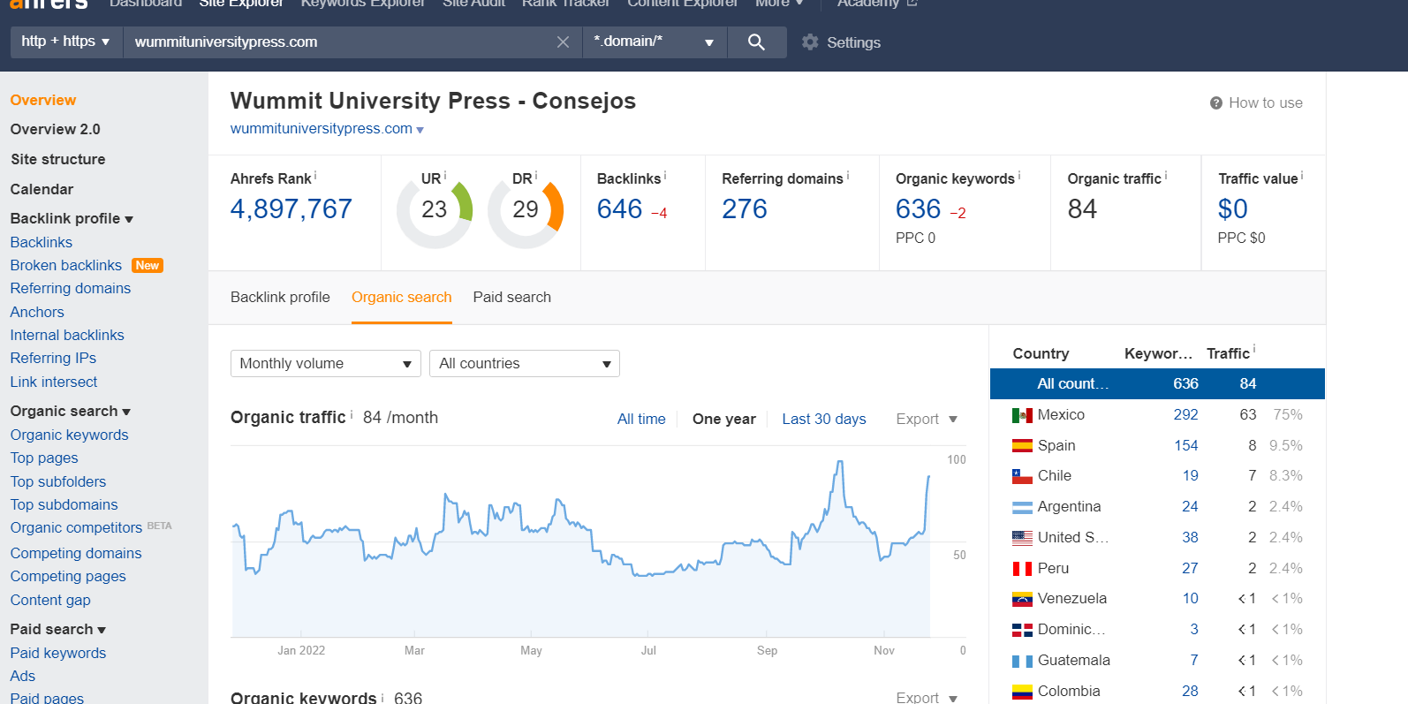Screen dimensions: 1408x704
Task: Click the Dominican Republic flag icon
Action: click(1022, 630)
